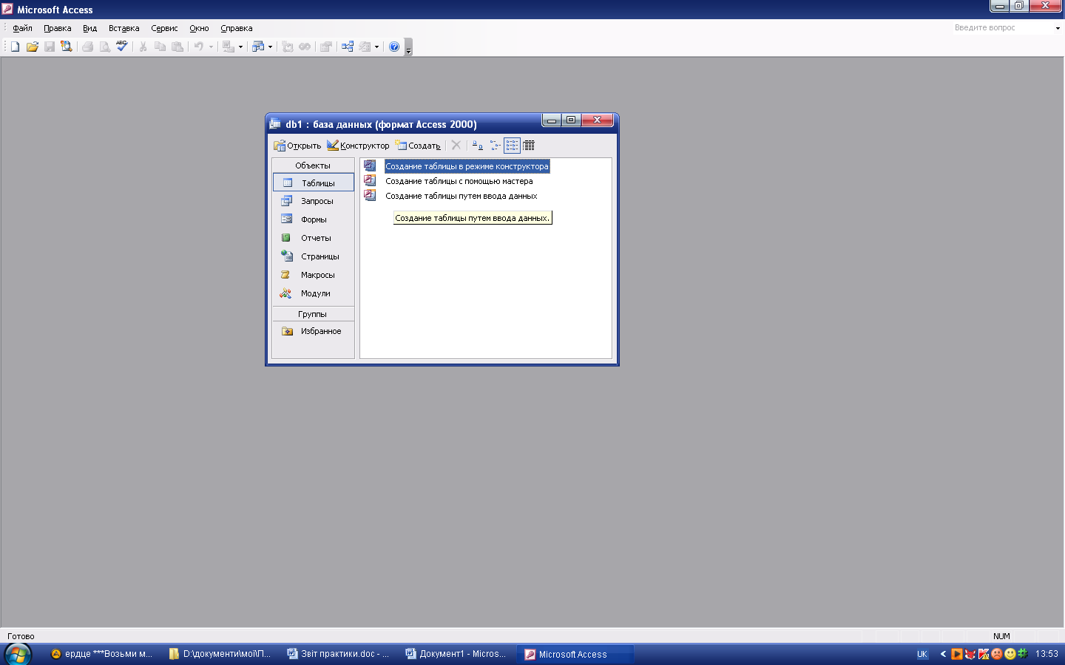
Task: Click the Print toolbar icon
Action: pos(88,47)
